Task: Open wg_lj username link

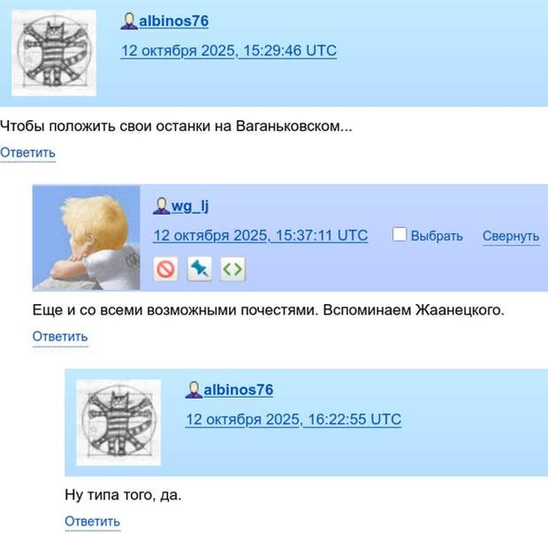Action: [x=190, y=206]
